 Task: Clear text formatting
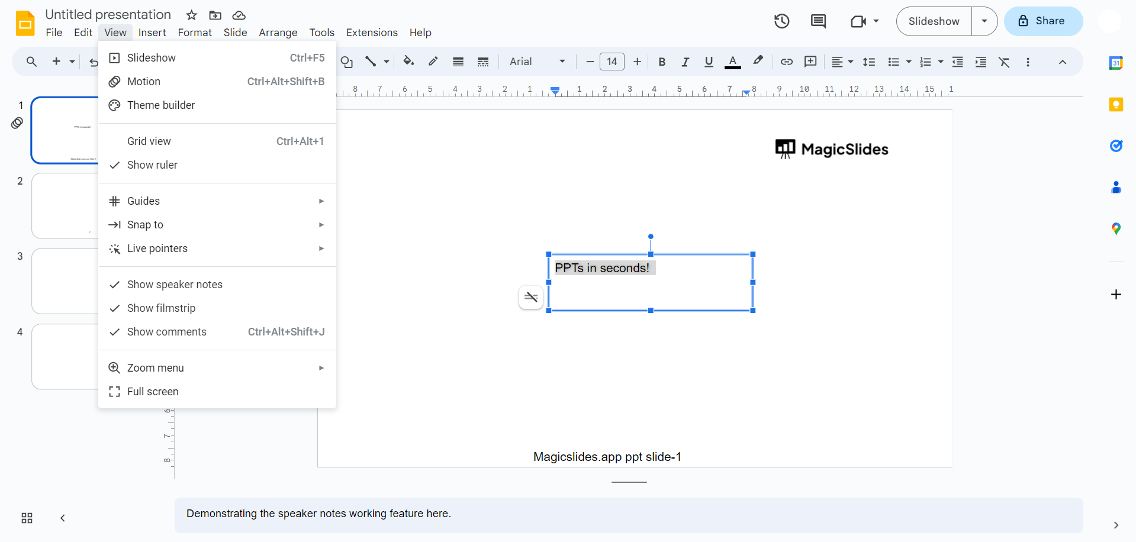point(1005,62)
